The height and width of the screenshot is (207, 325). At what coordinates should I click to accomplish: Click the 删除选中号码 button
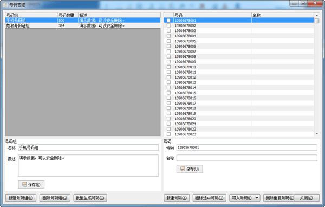point(209,198)
